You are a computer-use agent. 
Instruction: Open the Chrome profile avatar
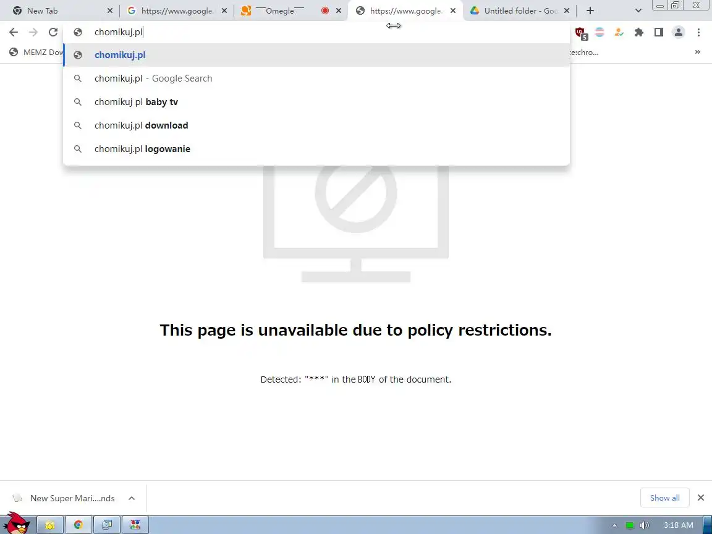pyautogui.click(x=679, y=32)
